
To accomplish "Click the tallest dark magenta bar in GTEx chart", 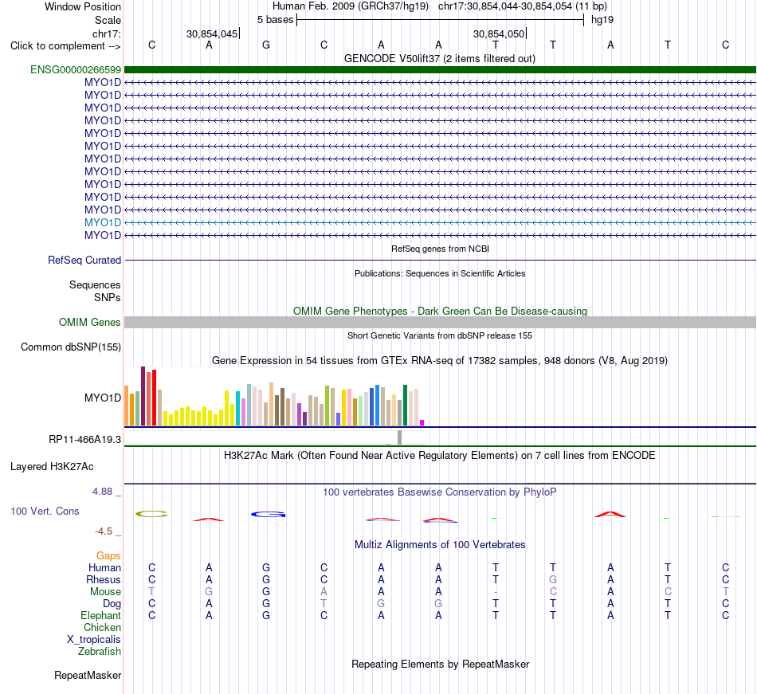I will (x=143, y=396).
